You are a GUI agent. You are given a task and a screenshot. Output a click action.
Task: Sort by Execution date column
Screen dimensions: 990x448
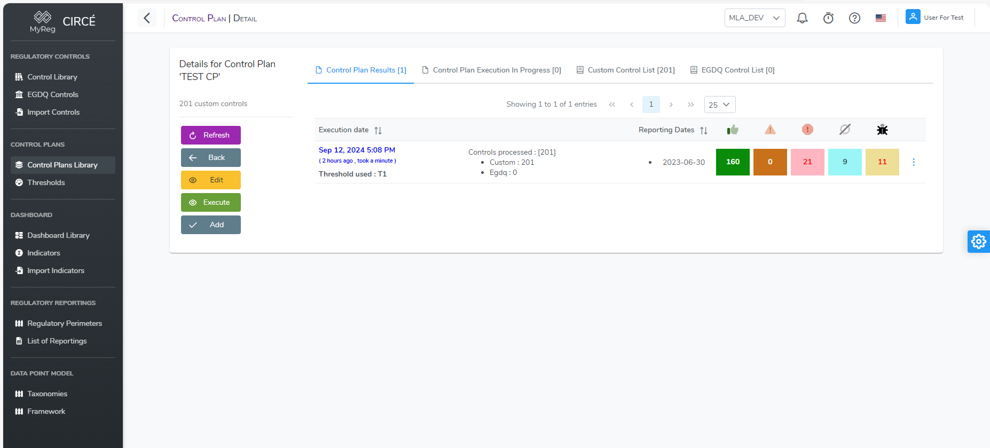(x=378, y=130)
